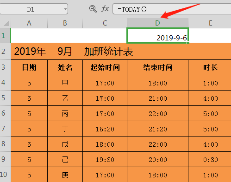
Task: Click the name cell 丙
Action: click(65, 113)
